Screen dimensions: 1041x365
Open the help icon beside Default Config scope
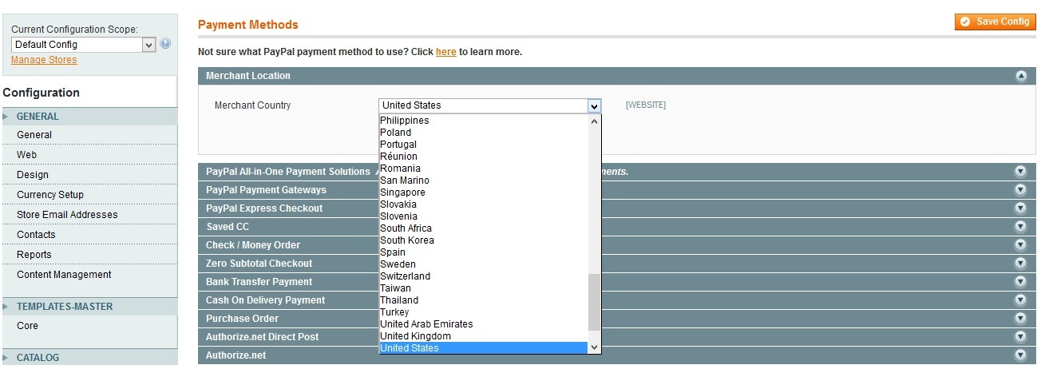point(165,44)
